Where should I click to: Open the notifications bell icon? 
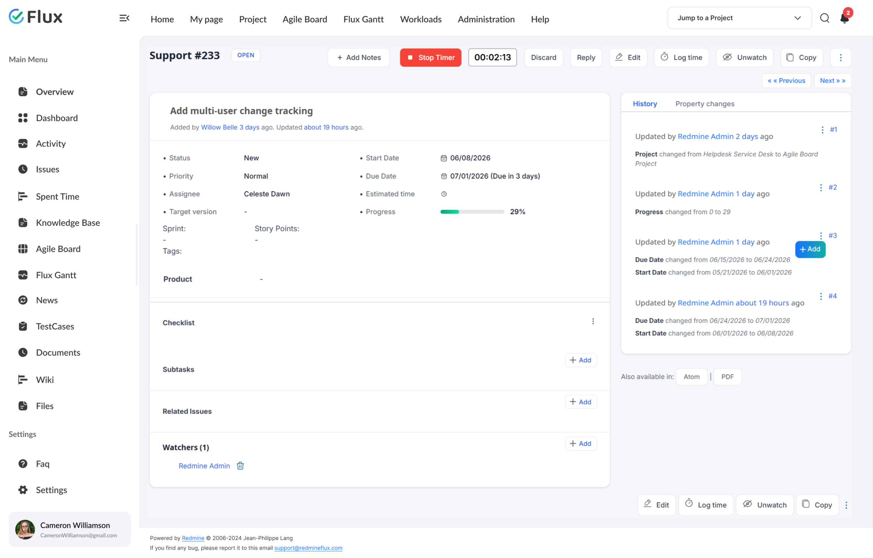tap(844, 18)
